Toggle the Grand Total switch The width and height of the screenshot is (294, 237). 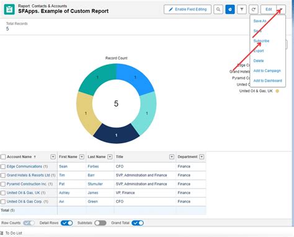pos(138,223)
